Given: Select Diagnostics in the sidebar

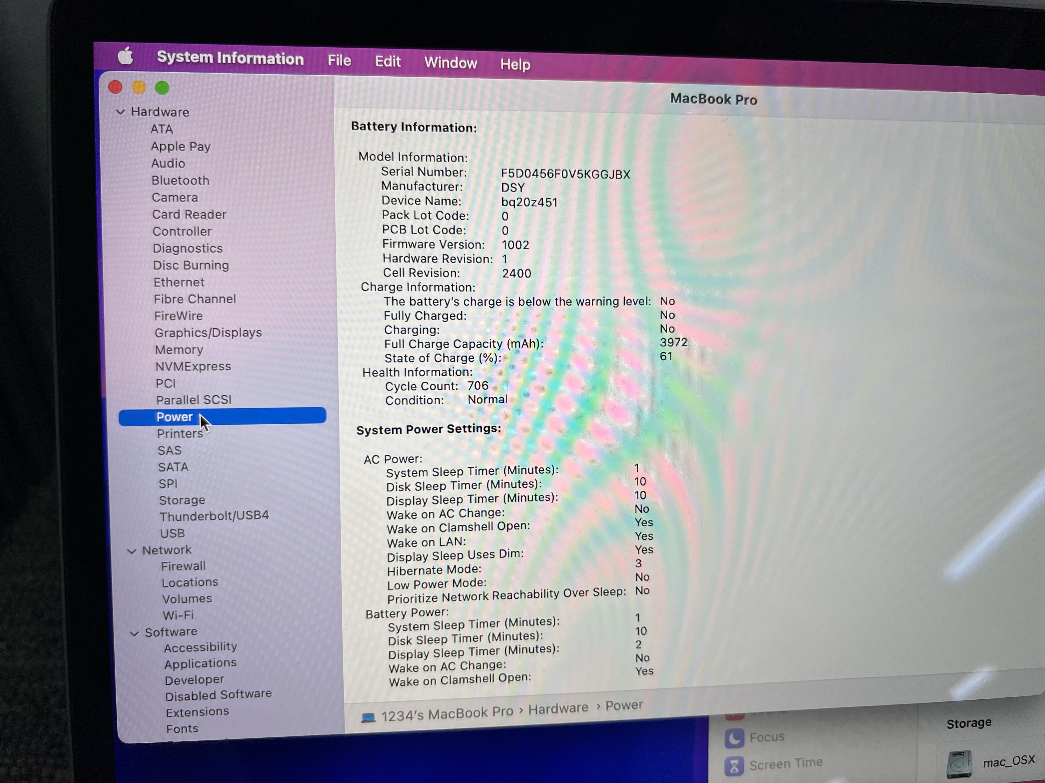Looking at the screenshot, I should coord(188,248).
